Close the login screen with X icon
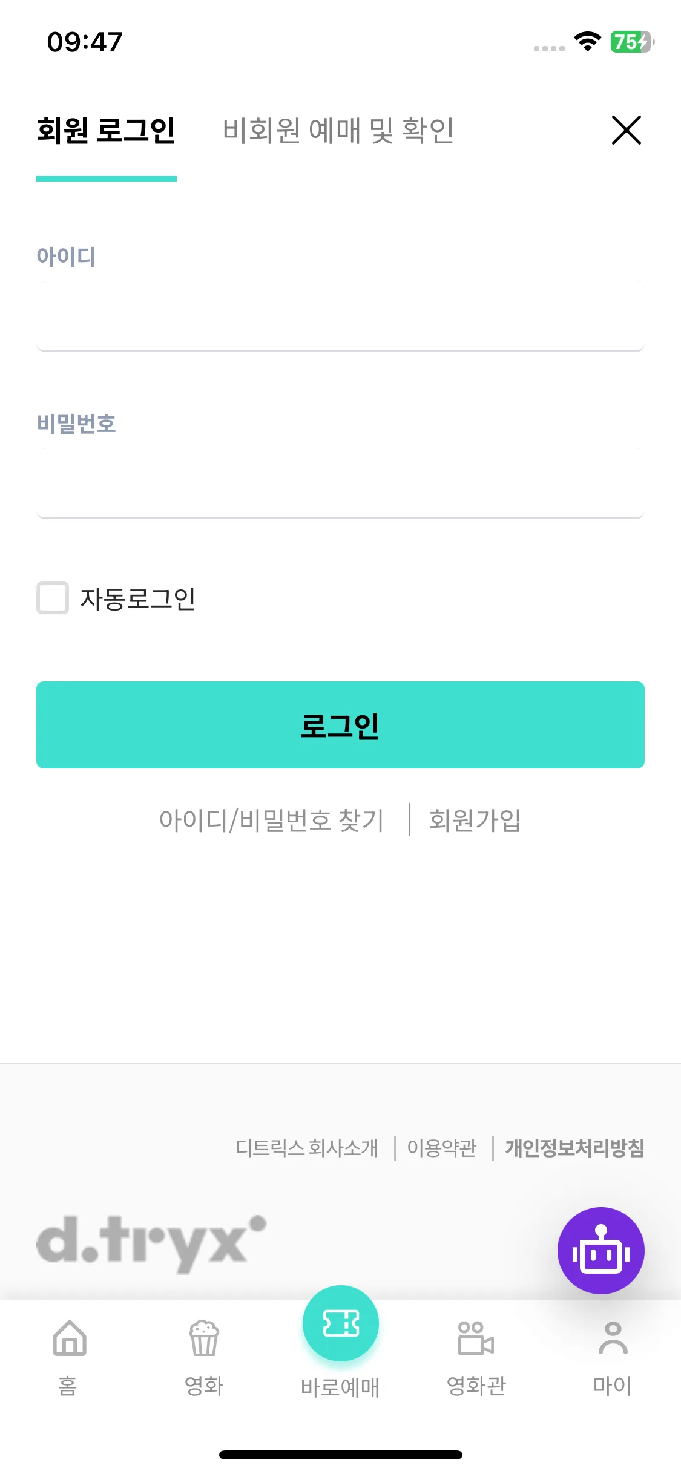 point(627,130)
